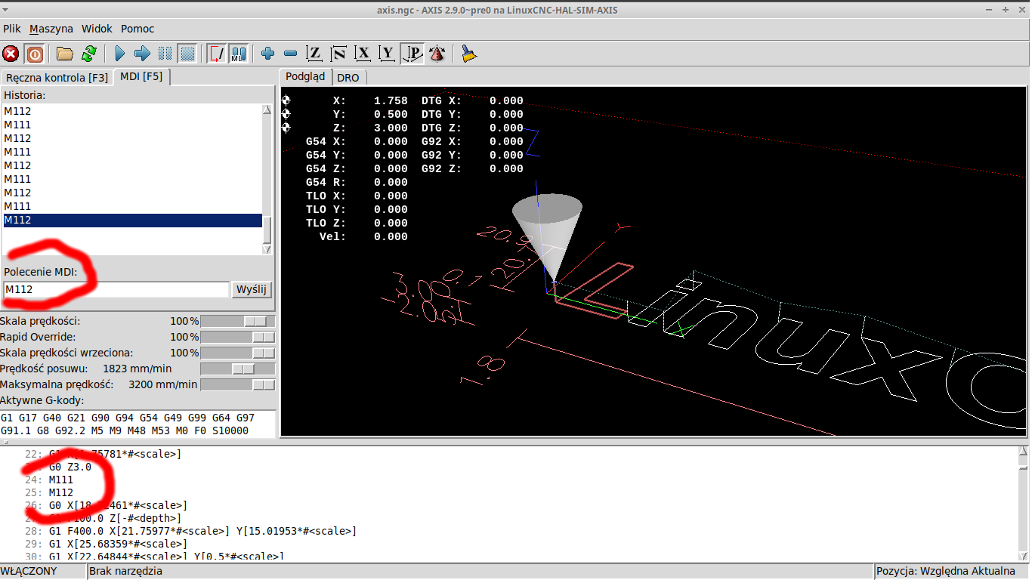Viewport: 1032px width, 580px height.
Task: Run the program with the play icon
Action: (x=119, y=54)
